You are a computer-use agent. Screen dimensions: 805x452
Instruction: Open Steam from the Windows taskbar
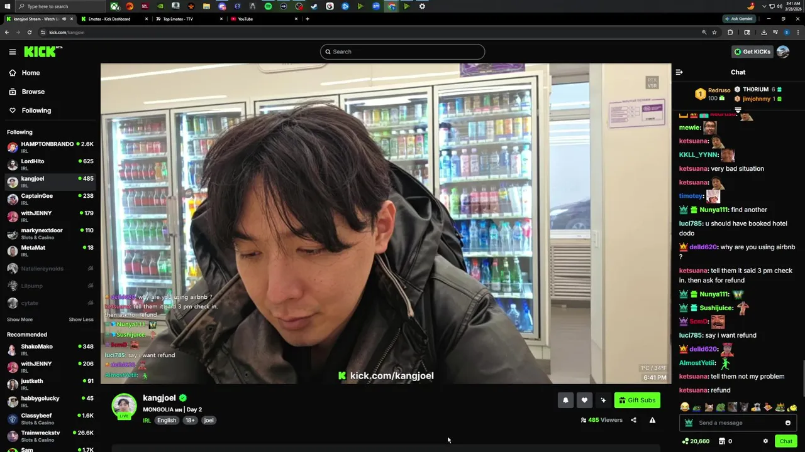tap(314, 6)
